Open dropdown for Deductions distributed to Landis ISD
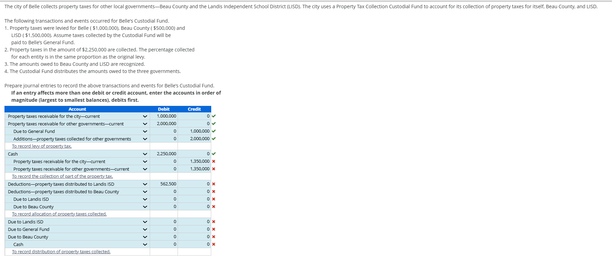Image resolution: width=612 pixels, height=258 pixels. pos(145,184)
